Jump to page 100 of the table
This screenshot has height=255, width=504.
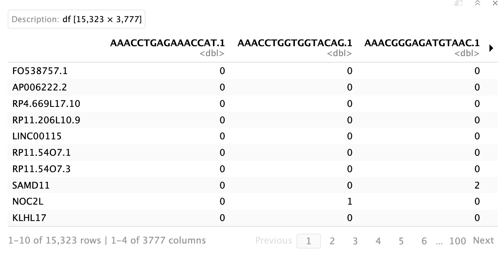tap(457, 240)
